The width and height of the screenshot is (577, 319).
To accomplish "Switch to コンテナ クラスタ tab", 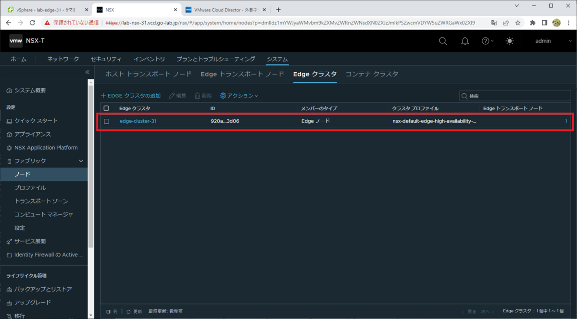I will pos(372,74).
